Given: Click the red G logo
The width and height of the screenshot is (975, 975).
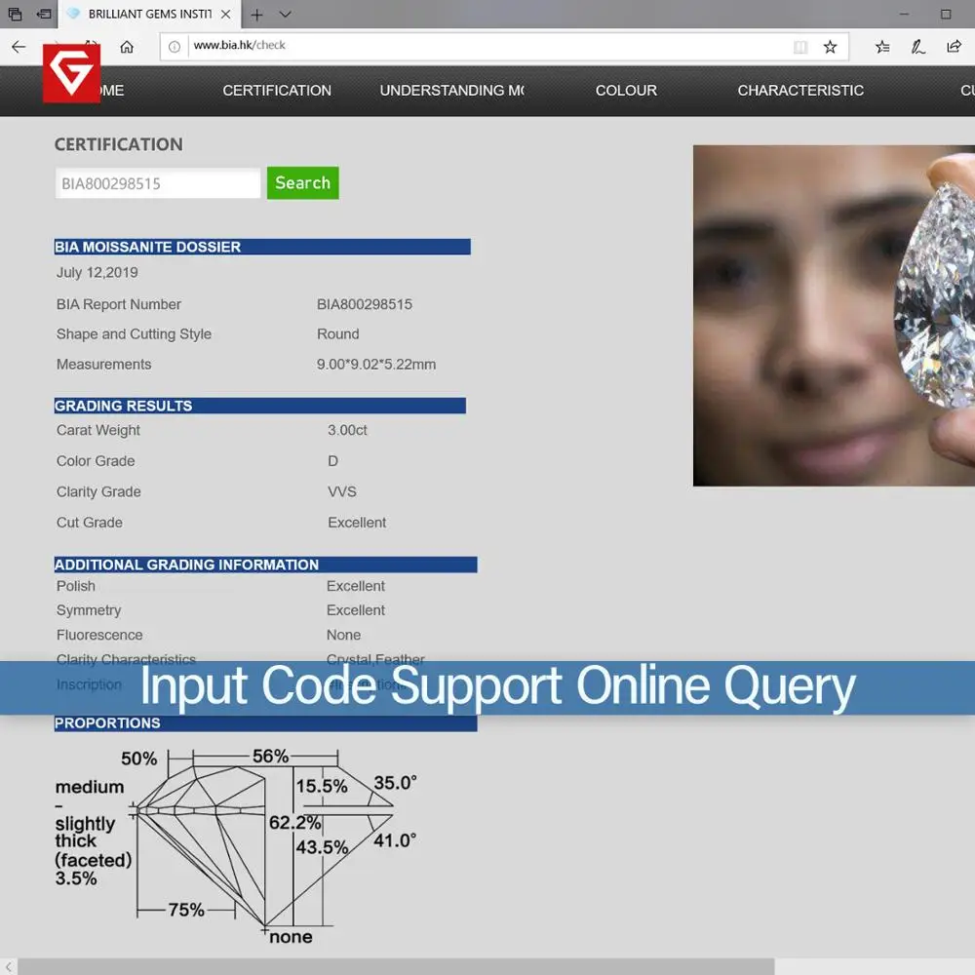Looking at the screenshot, I should pos(71,73).
